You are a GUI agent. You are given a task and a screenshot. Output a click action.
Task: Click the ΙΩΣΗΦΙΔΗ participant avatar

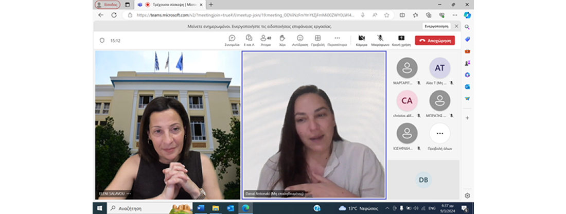[x=407, y=133]
